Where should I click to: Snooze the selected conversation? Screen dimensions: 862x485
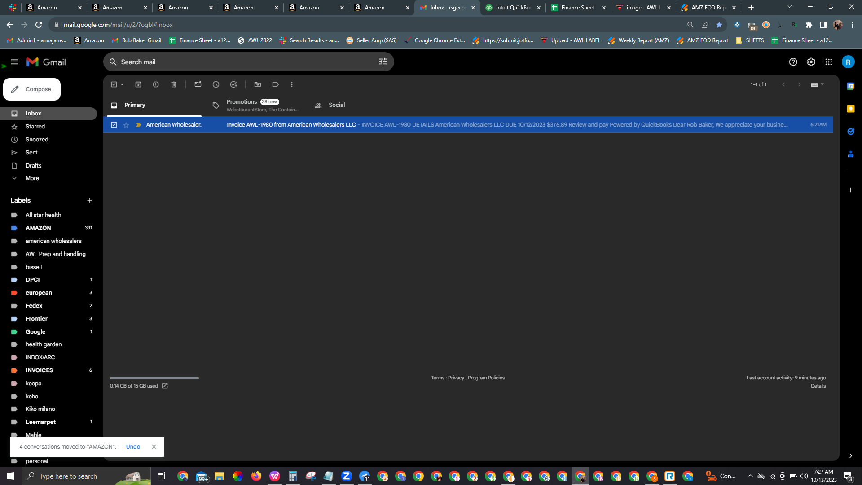tap(216, 84)
